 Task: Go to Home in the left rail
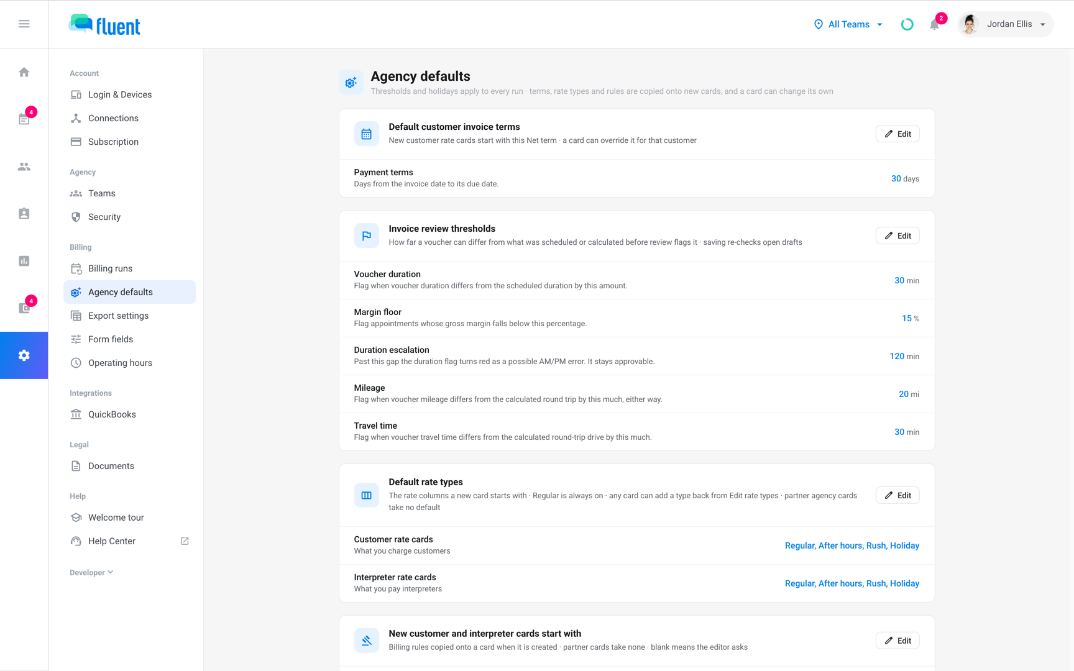coord(24,72)
